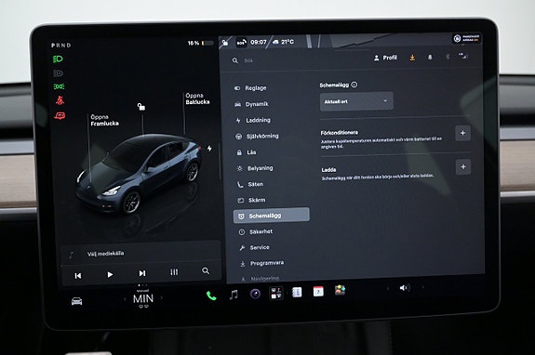Tap the software update download icon
The image size is (535, 355).
[x=412, y=58]
